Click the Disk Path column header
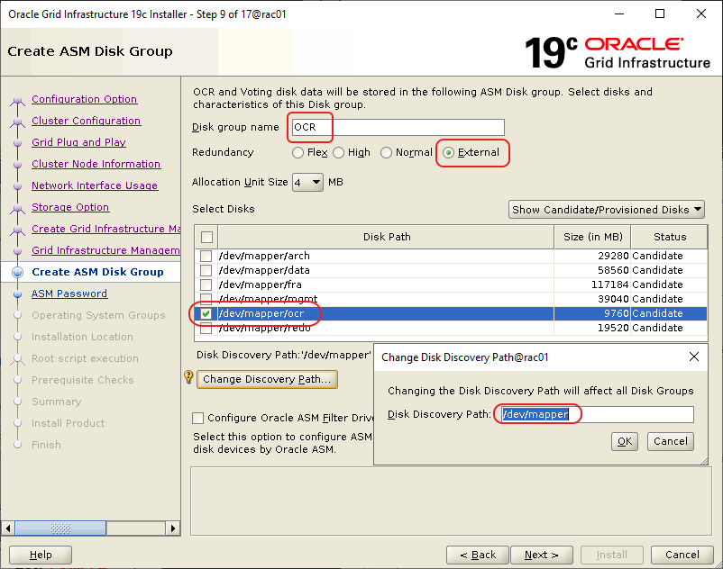This screenshot has height=569, width=723. click(x=387, y=237)
